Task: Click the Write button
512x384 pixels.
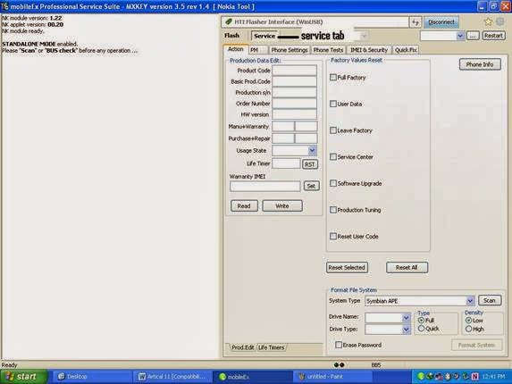Action: tap(282, 206)
